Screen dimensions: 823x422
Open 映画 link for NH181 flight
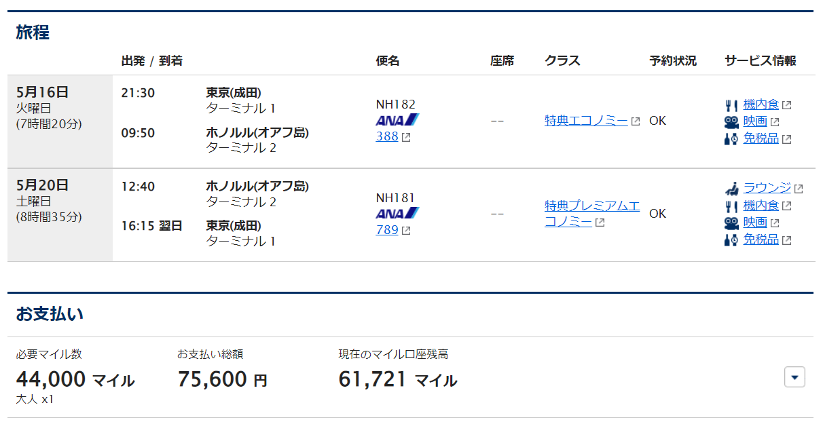[755, 222]
